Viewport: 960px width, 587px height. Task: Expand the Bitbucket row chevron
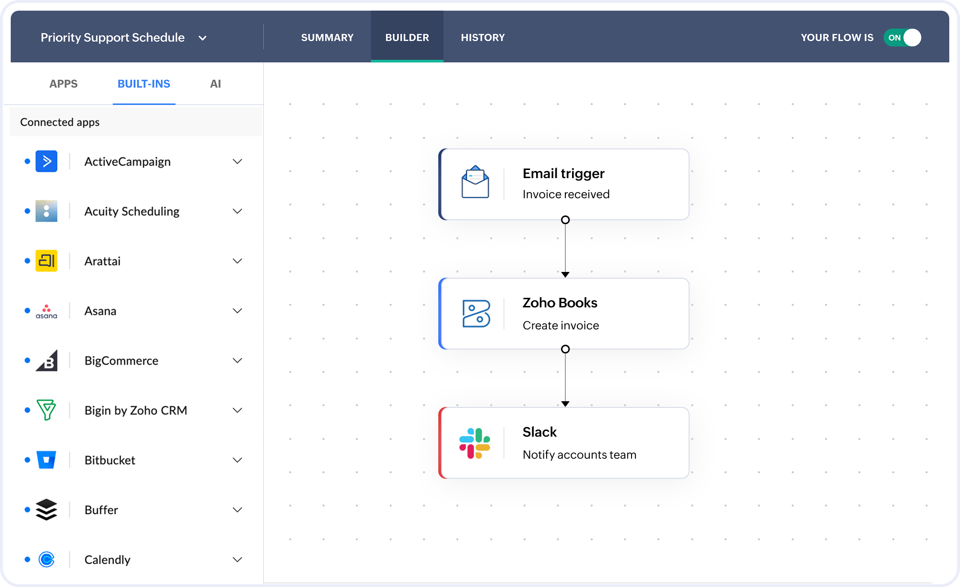[x=237, y=460]
